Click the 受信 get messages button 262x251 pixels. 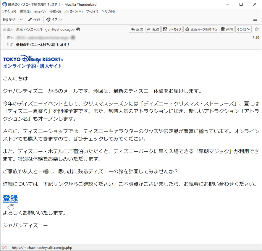tap(9, 20)
